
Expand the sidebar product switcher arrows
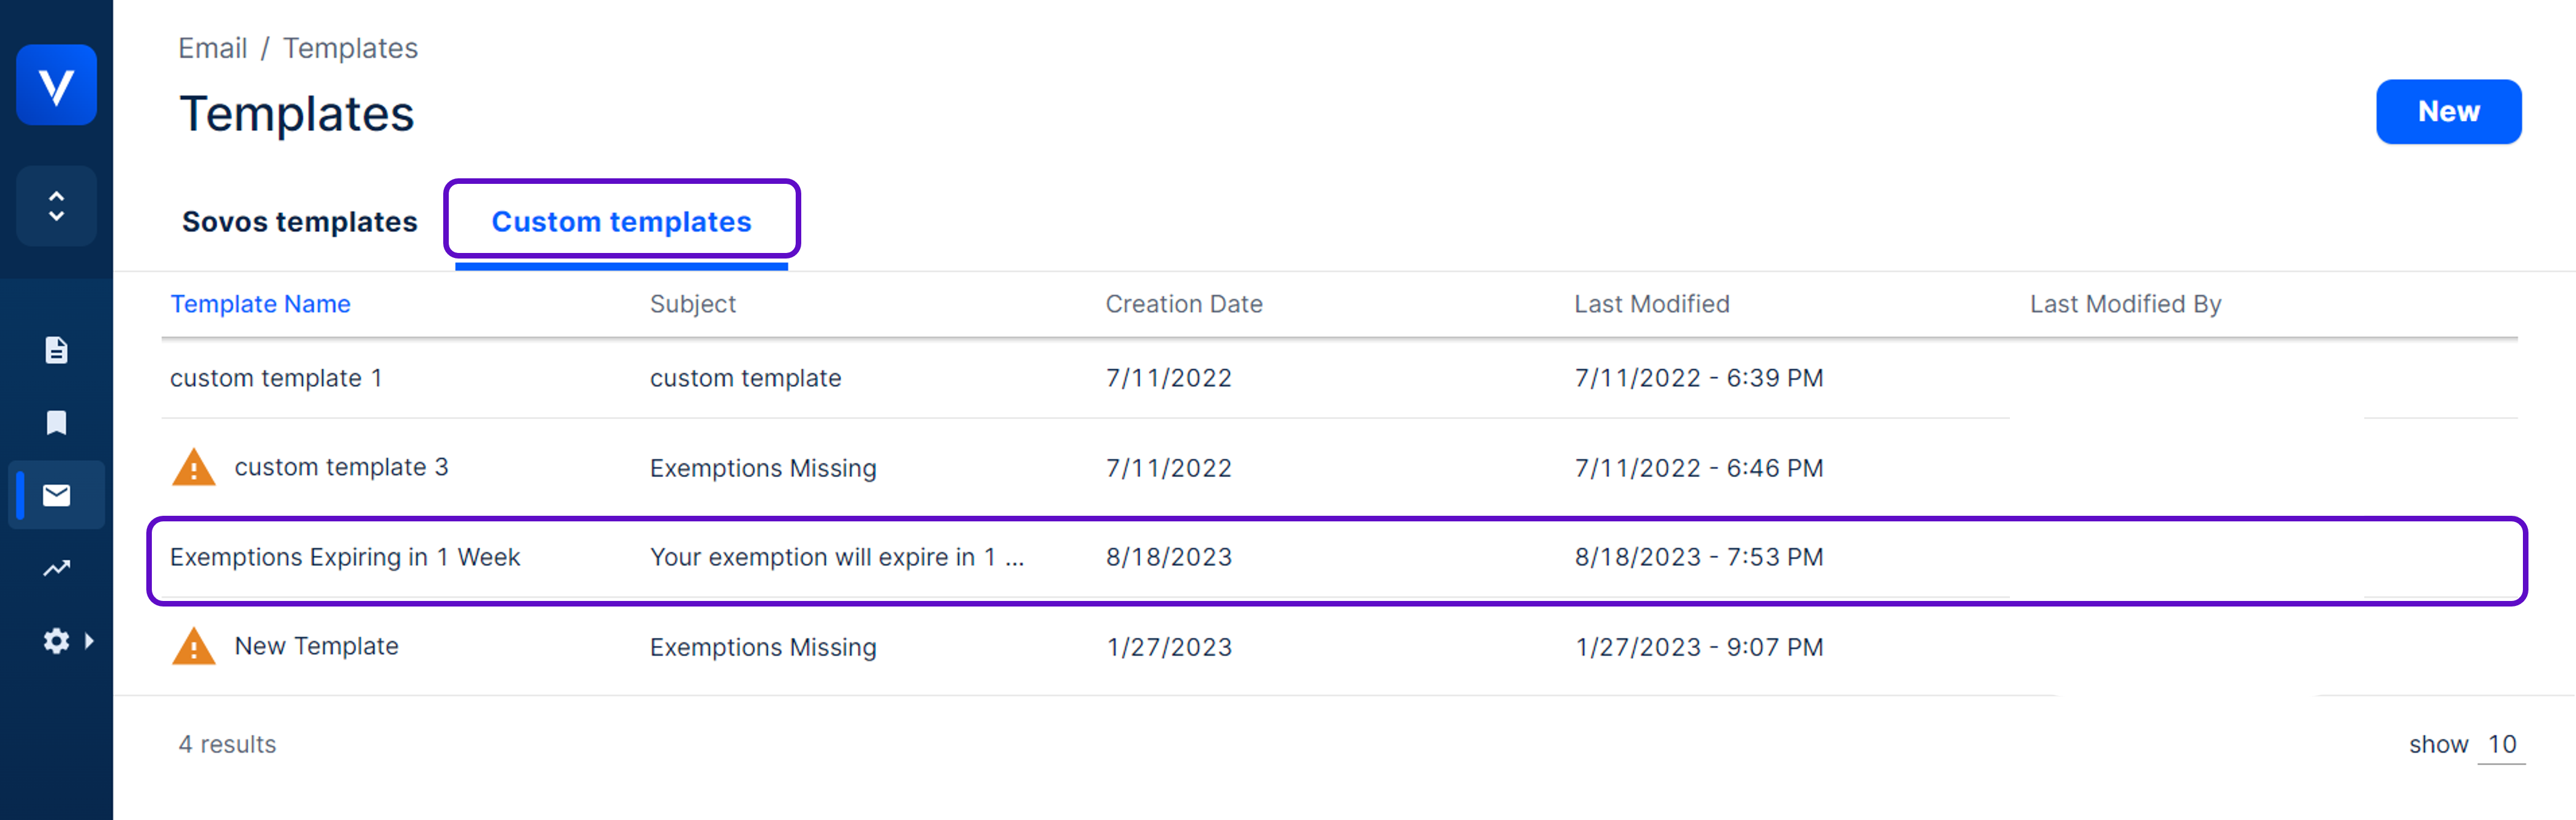(56, 206)
